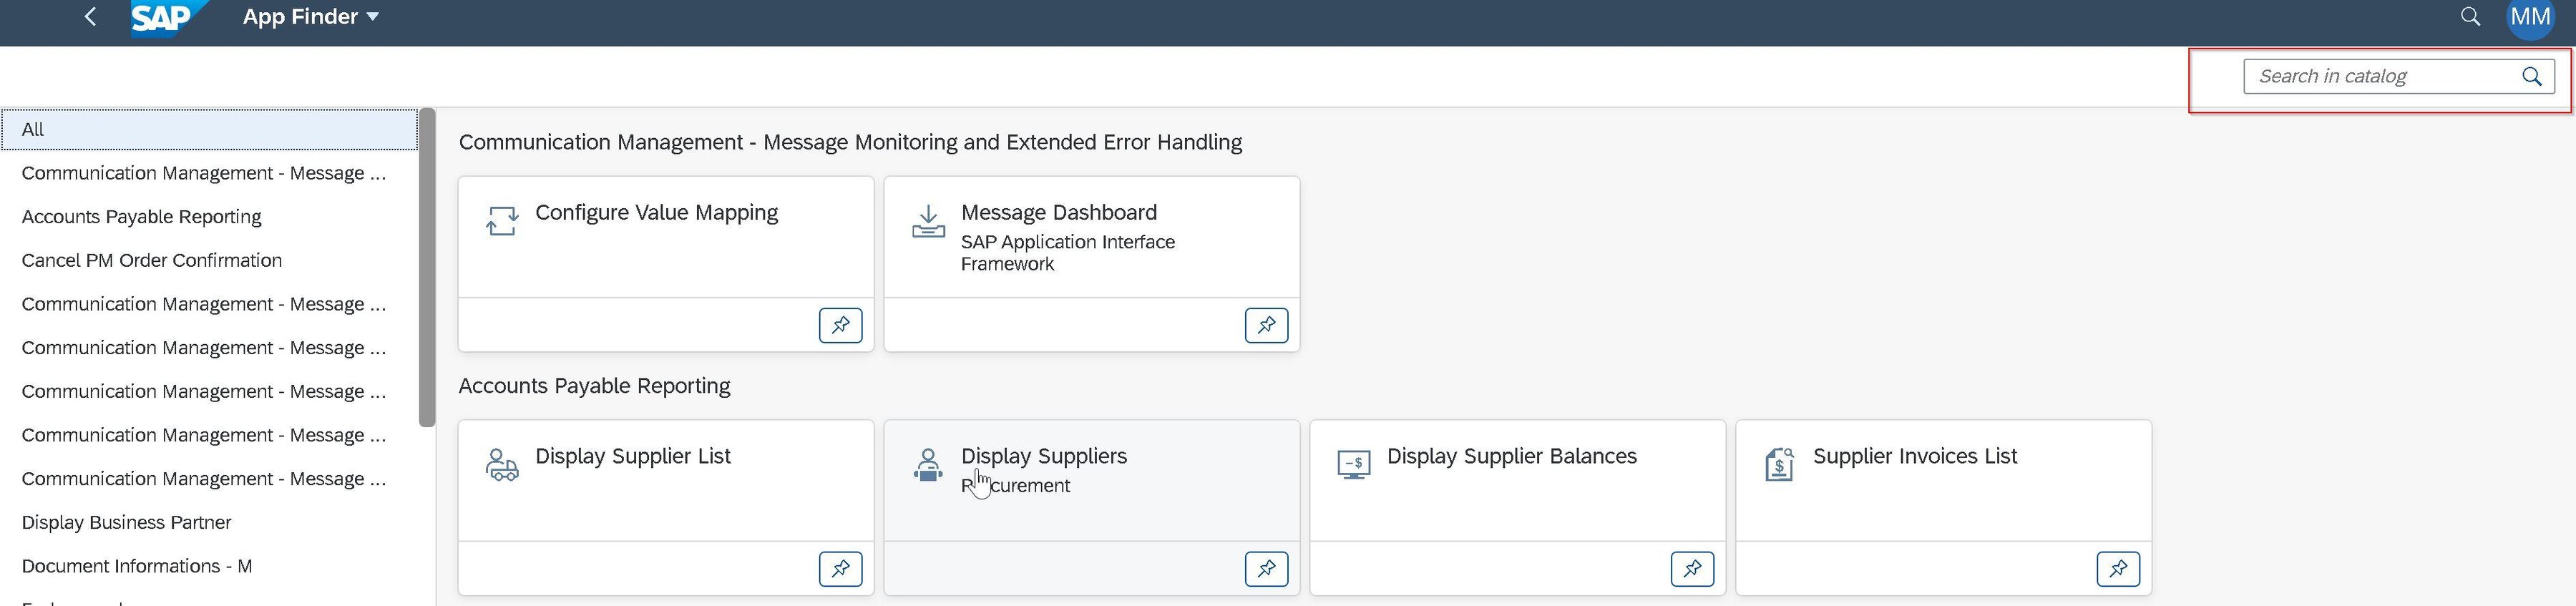Click the Message Dashboard download icon
This screenshot has height=606, width=2576.
(928, 222)
